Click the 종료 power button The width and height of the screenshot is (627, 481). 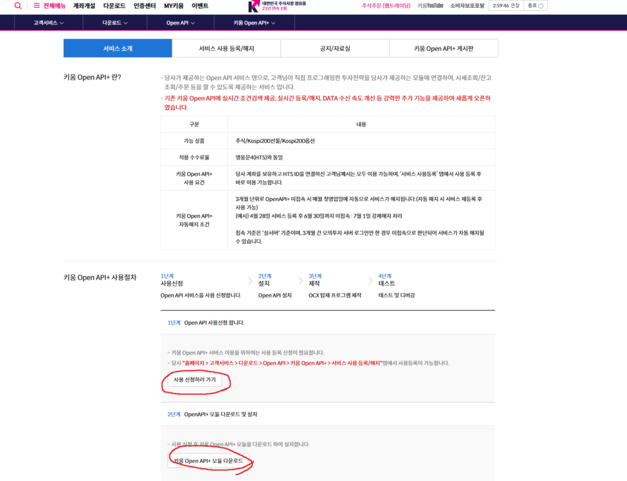click(x=536, y=6)
